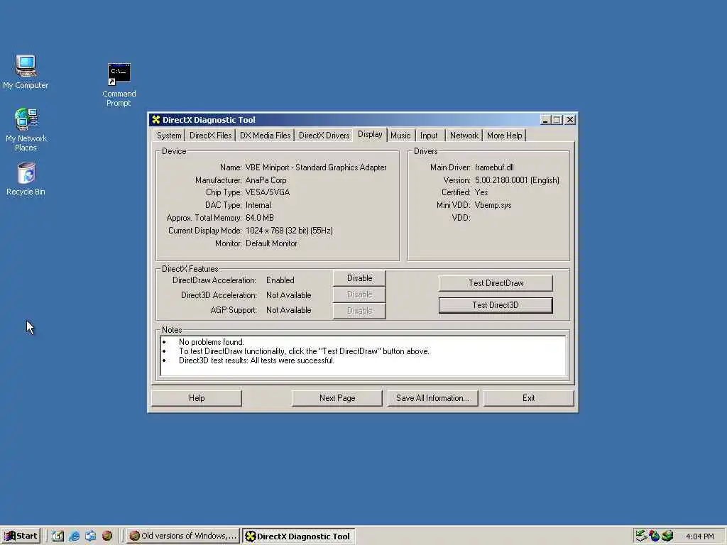Screen dimensions: 727x545
Task: Open the More Help tab
Action: pos(504,136)
